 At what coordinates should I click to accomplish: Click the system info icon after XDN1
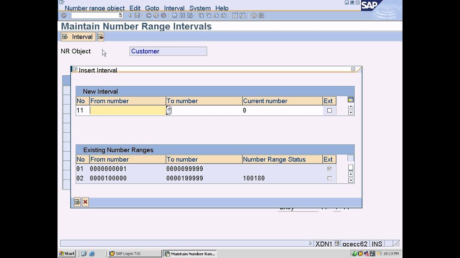point(337,243)
